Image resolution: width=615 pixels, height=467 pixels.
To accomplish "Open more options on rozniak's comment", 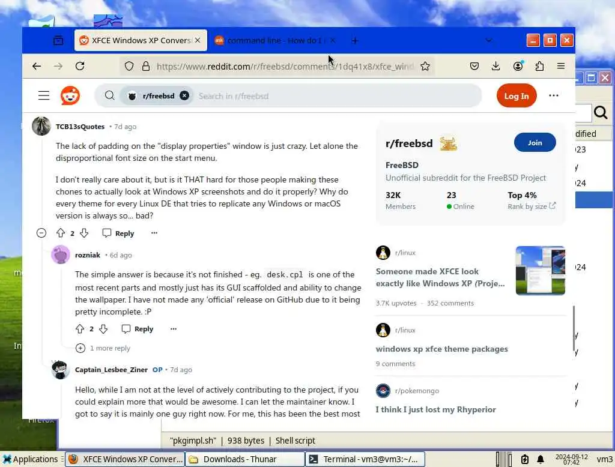I will [x=174, y=328].
